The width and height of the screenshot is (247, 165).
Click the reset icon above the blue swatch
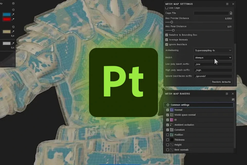[13, 10]
